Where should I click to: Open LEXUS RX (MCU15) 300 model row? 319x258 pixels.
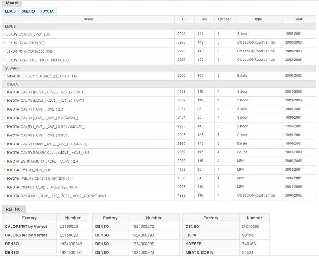click(x=26, y=43)
